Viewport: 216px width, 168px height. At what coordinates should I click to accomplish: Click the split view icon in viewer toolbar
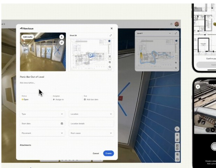coord(177,149)
